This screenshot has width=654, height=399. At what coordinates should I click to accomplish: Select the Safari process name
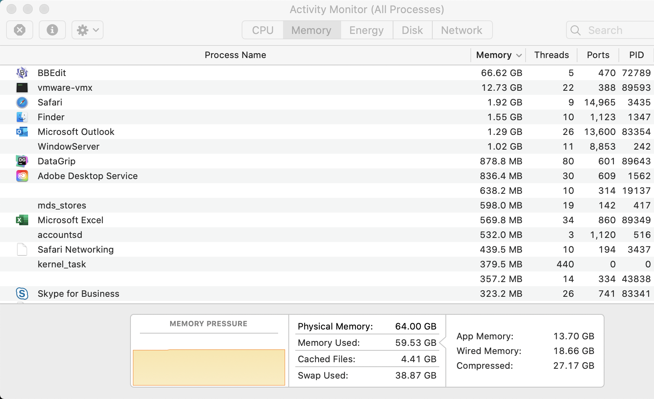[x=50, y=102]
